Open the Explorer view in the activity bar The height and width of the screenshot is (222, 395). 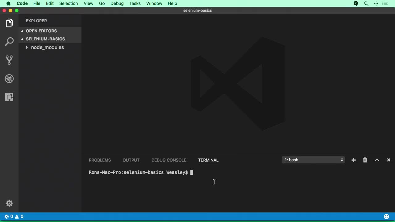click(9, 23)
